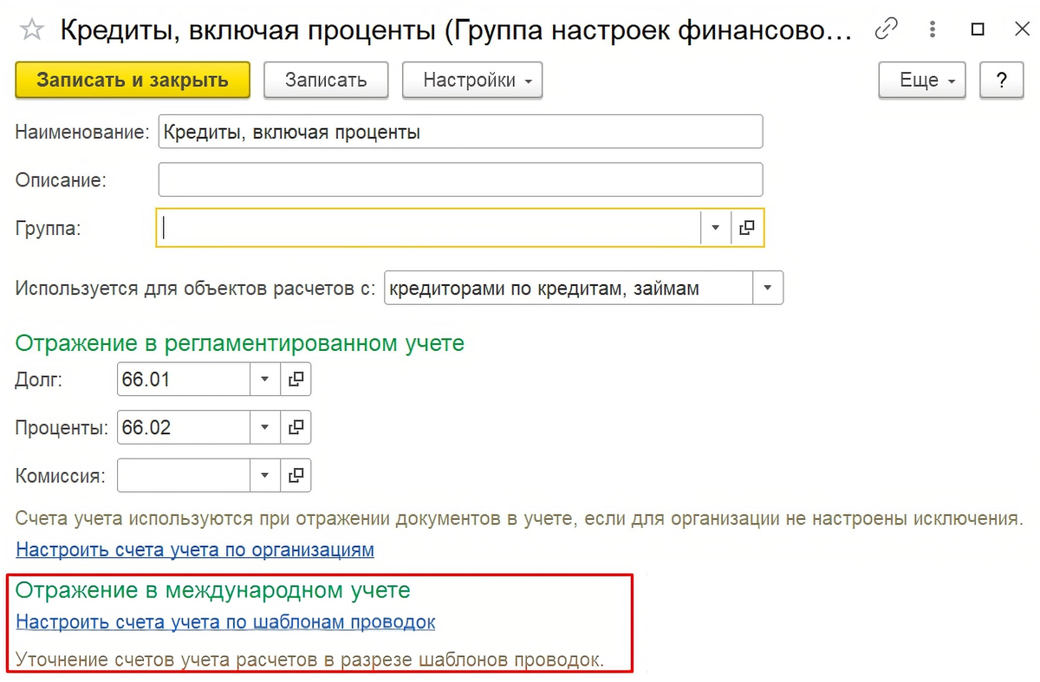This screenshot has height=682, width=1040.
Task: Open dropdown for объектов расчетов selection
Action: [767, 287]
